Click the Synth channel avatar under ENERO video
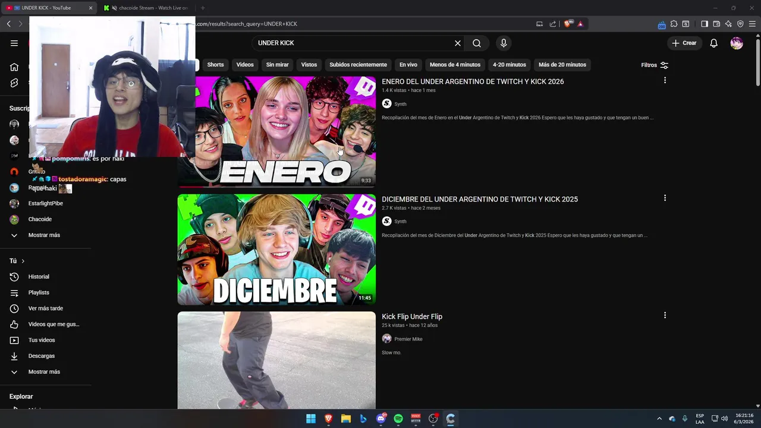This screenshot has height=428, width=761. pyautogui.click(x=386, y=103)
